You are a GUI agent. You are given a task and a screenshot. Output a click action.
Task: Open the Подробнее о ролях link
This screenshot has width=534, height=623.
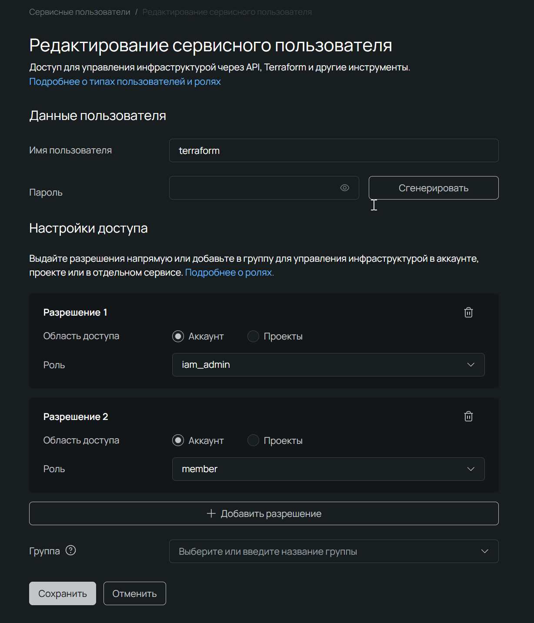tap(229, 272)
